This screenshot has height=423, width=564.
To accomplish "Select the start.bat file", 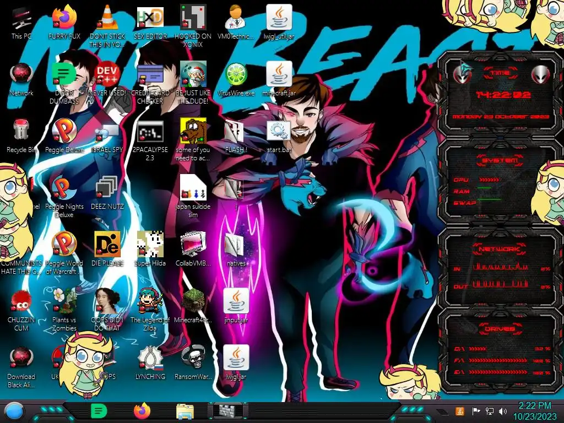I will coord(279,136).
